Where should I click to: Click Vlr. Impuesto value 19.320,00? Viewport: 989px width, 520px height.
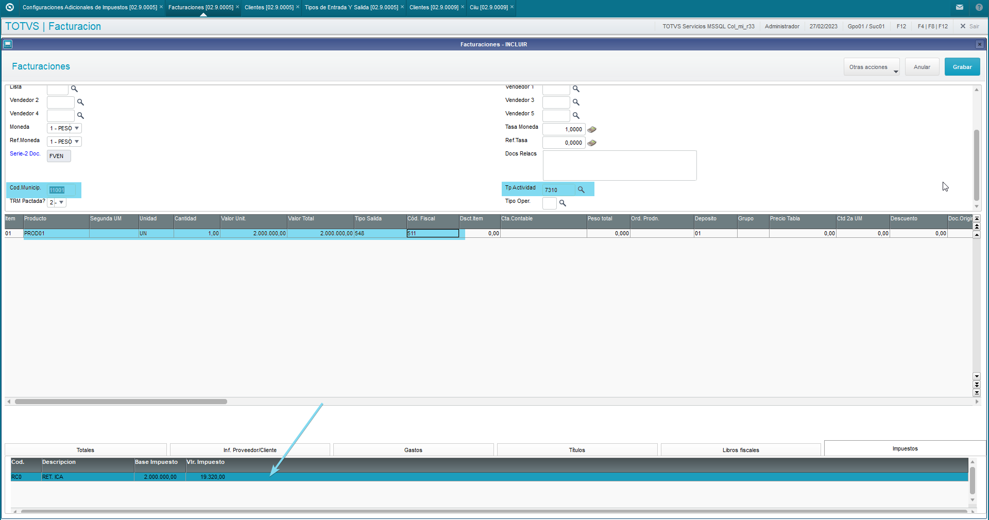click(x=212, y=477)
